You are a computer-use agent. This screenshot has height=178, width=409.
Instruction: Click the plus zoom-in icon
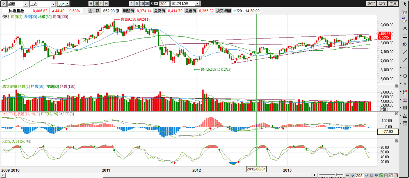(x=352, y=175)
